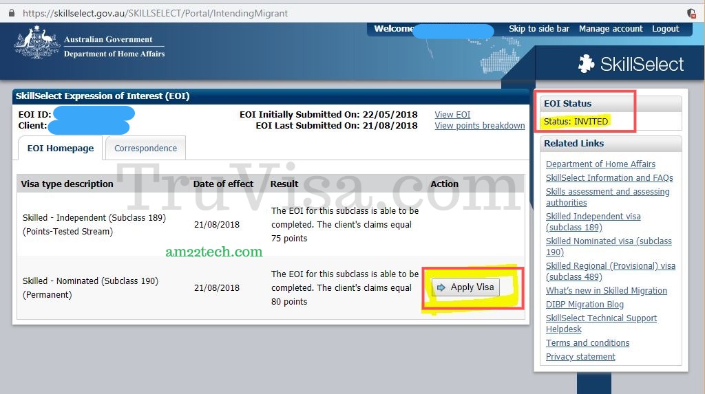Open View points breakdown link
Screen dimensions: 705x394
480,126
